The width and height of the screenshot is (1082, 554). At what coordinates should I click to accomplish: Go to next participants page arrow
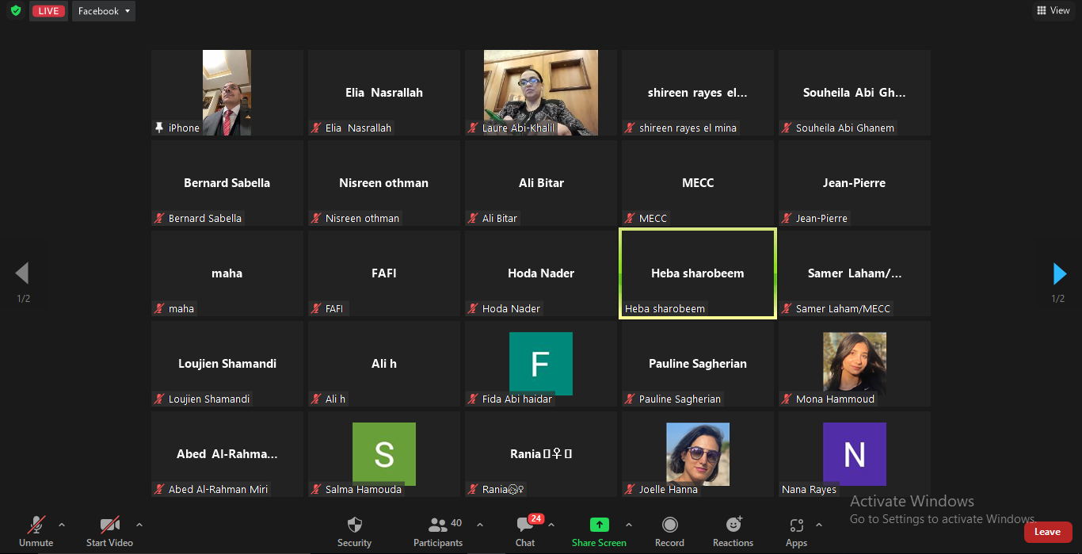(x=1059, y=273)
